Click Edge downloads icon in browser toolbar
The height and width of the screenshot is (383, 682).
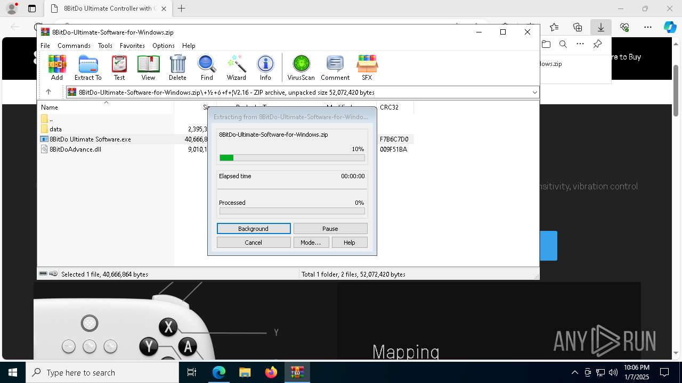600,27
